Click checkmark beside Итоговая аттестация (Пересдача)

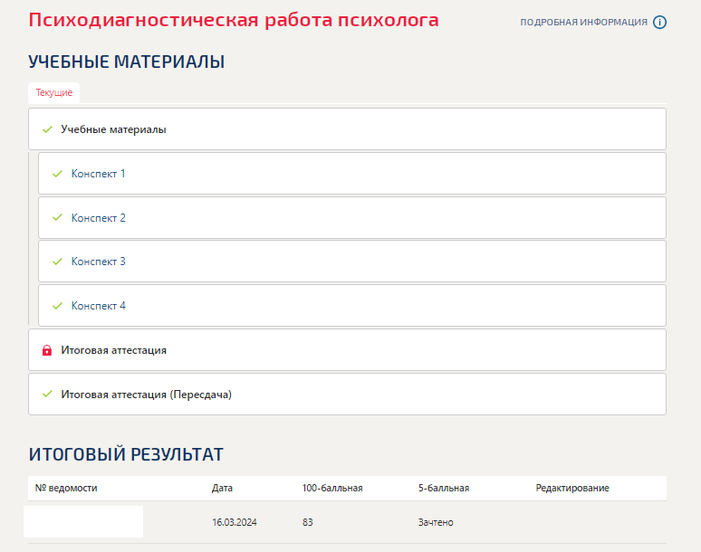coord(47,394)
